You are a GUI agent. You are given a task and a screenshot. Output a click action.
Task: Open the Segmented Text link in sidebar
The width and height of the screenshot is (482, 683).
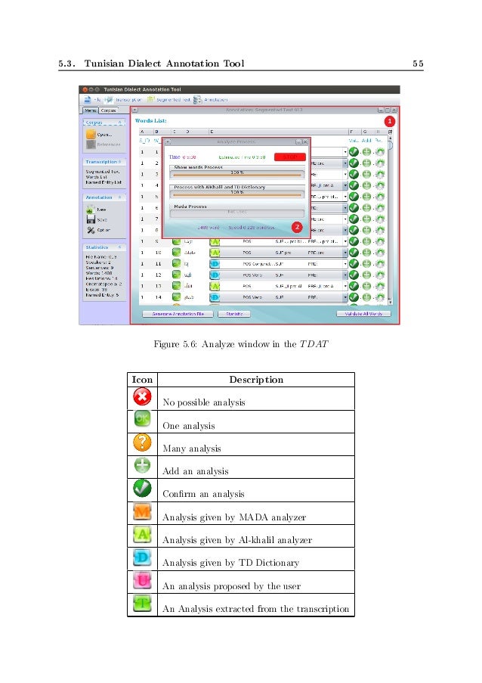point(102,172)
